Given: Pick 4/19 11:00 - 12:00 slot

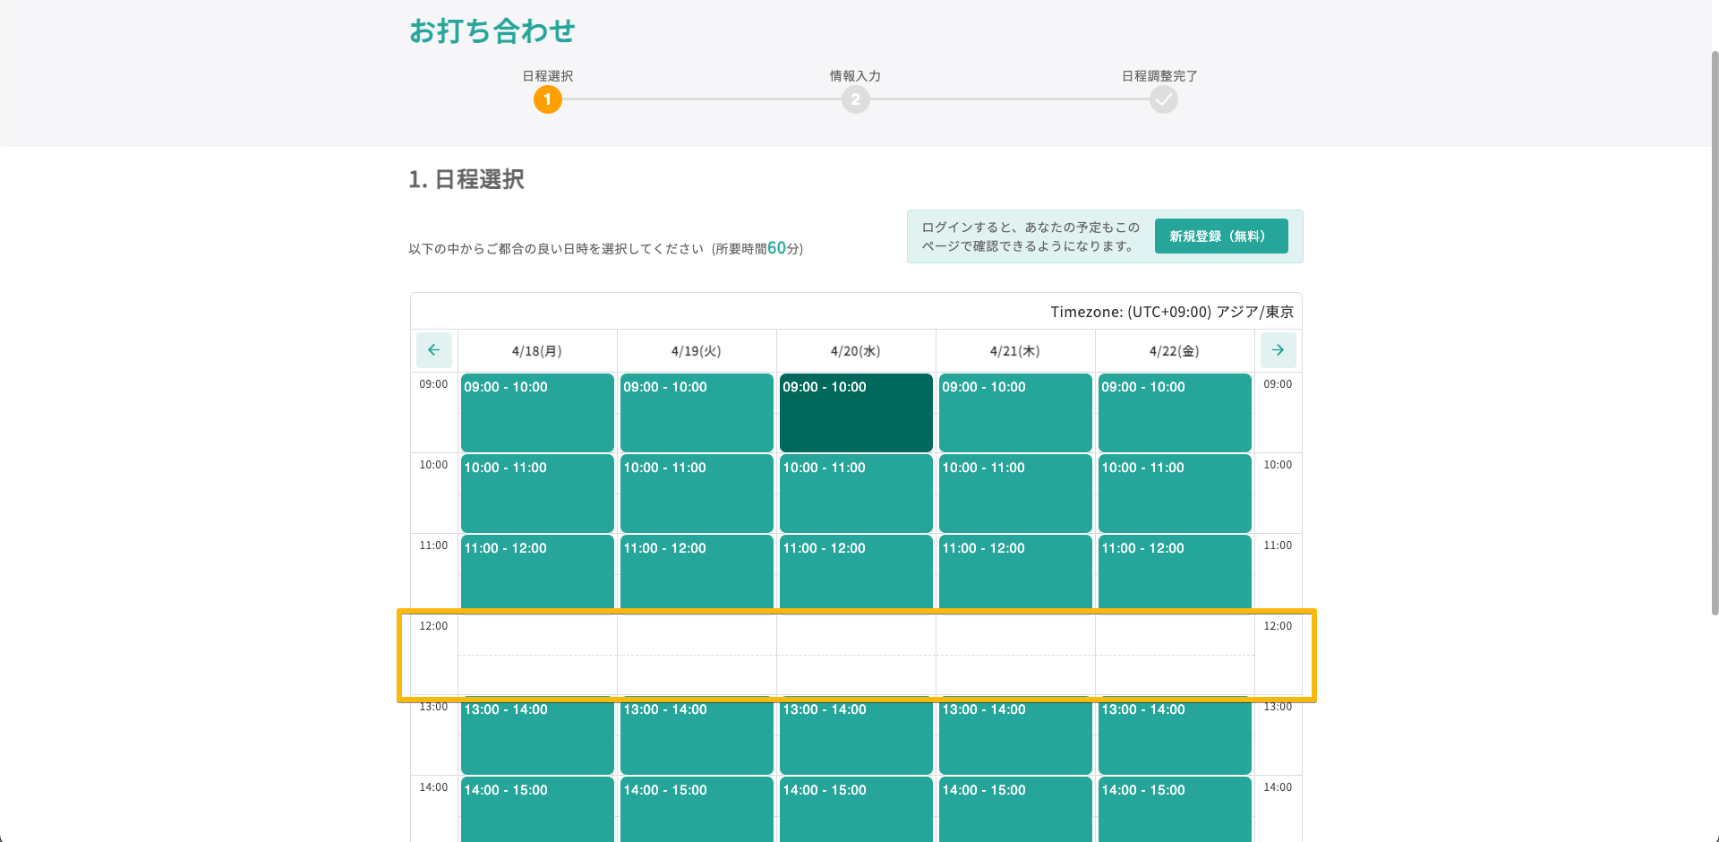Looking at the screenshot, I should (697, 574).
